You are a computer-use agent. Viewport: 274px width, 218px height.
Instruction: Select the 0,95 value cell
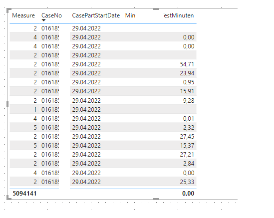(x=189, y=82)
